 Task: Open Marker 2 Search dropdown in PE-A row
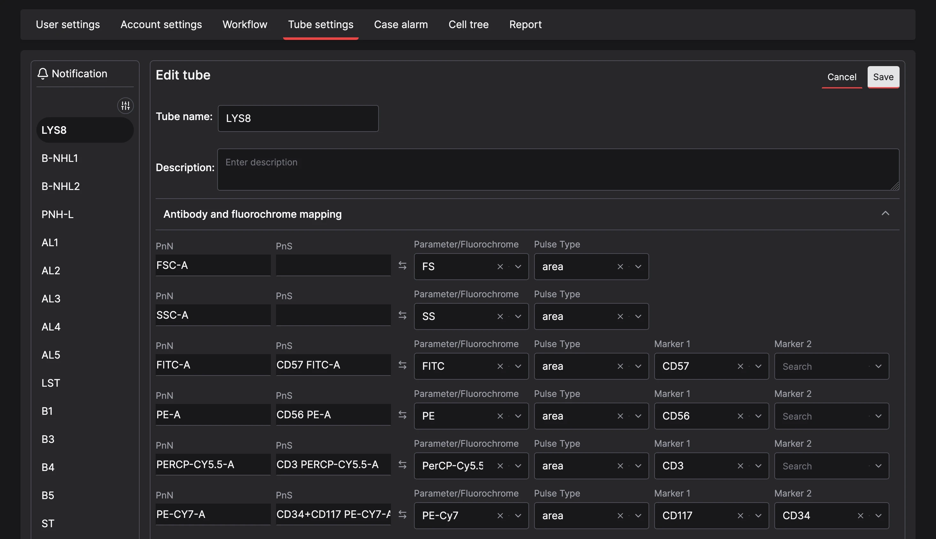click(x=878, y=416)
